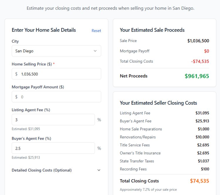Viewport: 220px width, 195px height.
Task: Click the Mortgage Payoff Amount input field
Action: pos(56,97)
